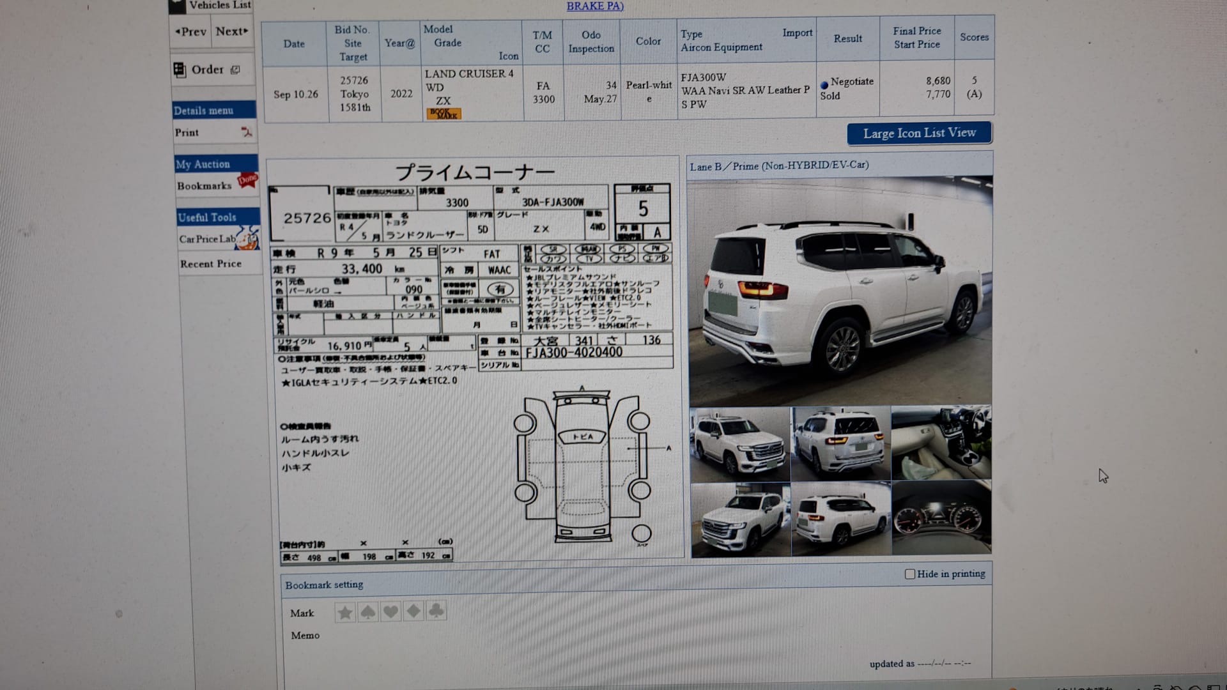Click the LAND CRUISER 4 WD model text
The height and width of the screenshot is (690, 1227).
[469, 80]
